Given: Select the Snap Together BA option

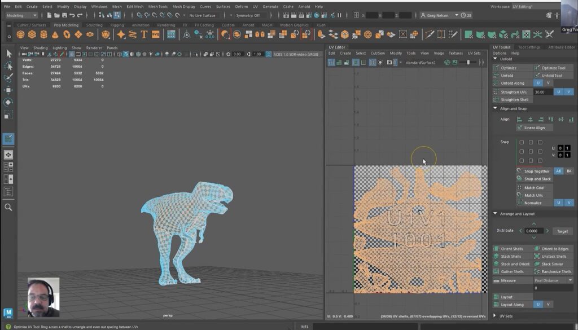Looking at the screenshot, I should (569, 171).
